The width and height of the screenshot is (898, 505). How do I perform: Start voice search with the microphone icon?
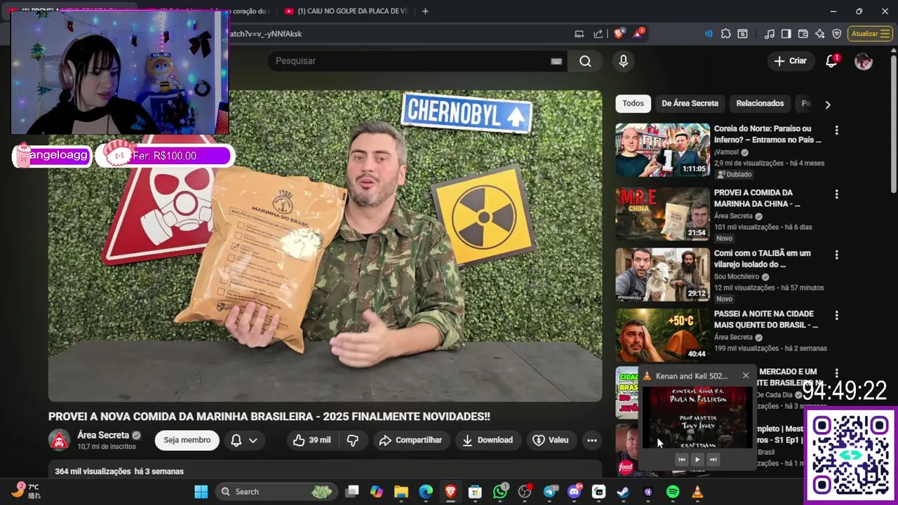(x=623, y=61)
